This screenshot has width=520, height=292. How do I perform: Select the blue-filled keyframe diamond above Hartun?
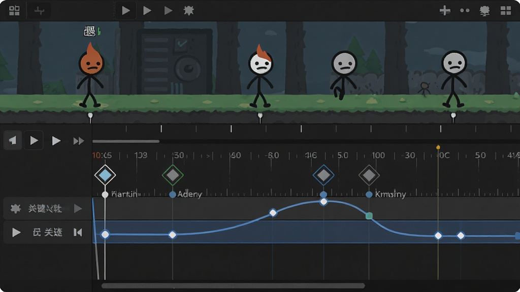click(105, 175)
